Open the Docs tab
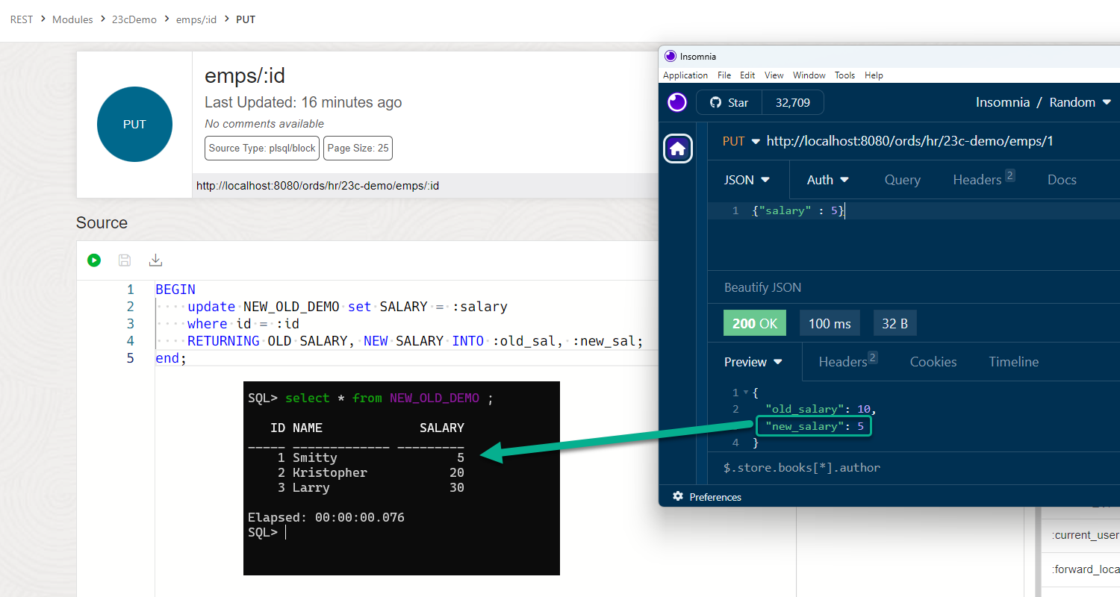Image resolution: width=1120 pixels, height=597 pixels. click(x=1062, y=180)
